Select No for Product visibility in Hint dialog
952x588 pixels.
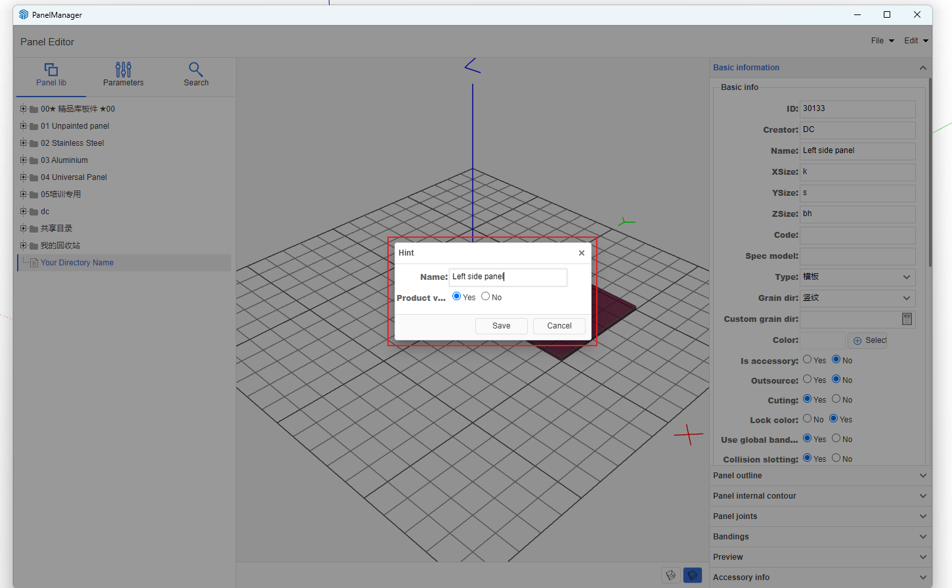pyautogui.click(x=486, y=296)
